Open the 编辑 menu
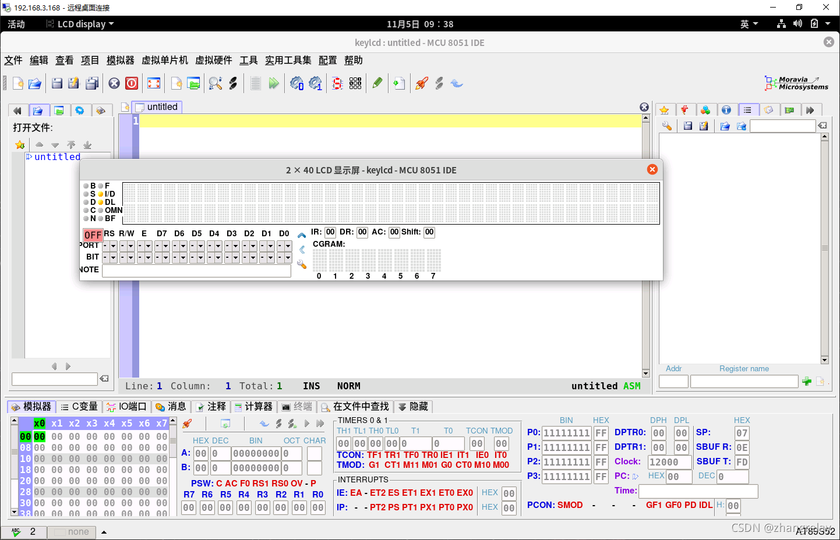 click(39, 60)
